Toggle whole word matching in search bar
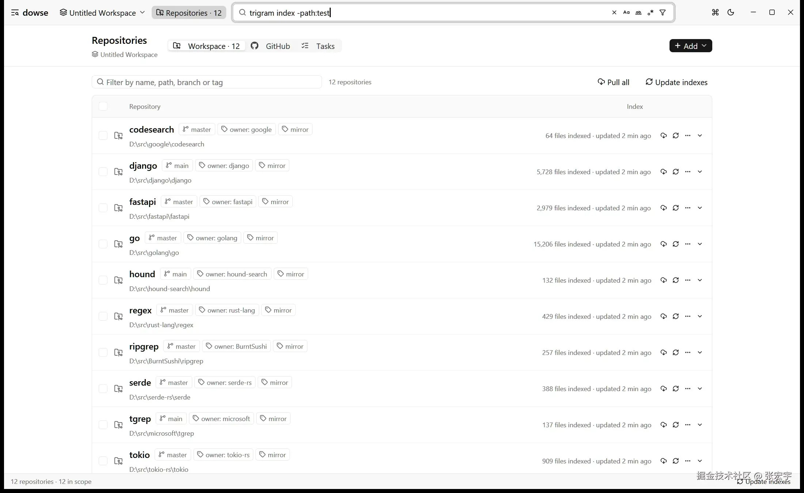This screenshot has width=804, height=493. coord(638,12)
